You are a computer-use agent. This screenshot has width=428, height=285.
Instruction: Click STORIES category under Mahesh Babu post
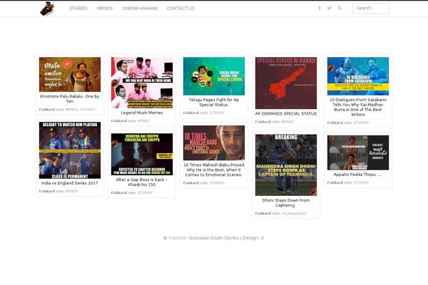coord(217,183)
